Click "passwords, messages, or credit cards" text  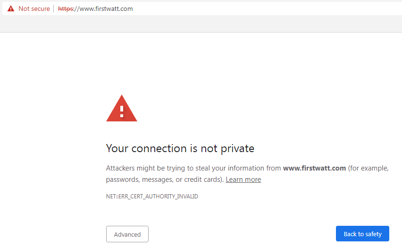pos(165,180)
